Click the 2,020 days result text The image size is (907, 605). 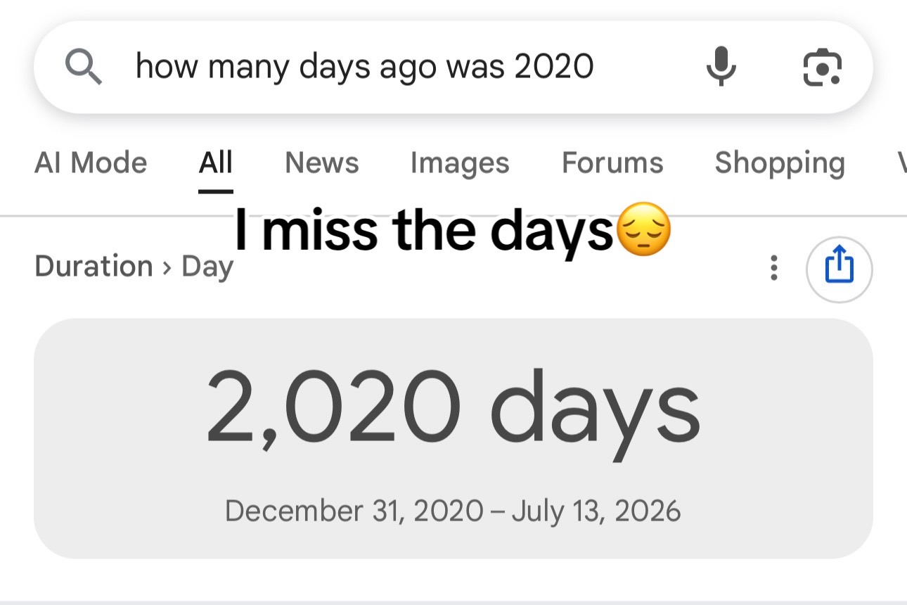click(453, 412)
